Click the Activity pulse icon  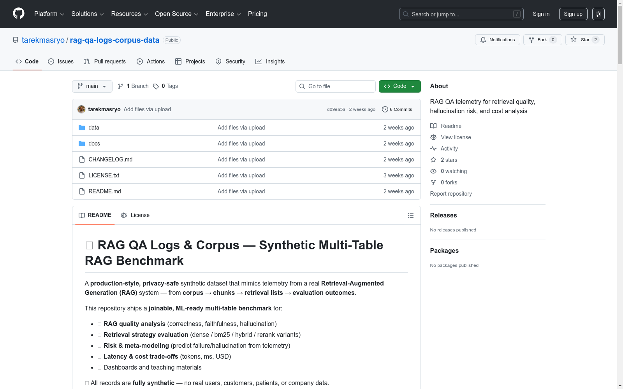(x=433, y=149)
